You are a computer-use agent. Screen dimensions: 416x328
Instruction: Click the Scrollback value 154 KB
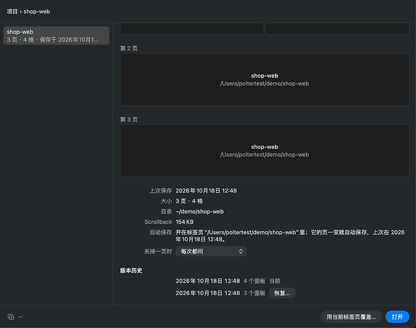click(x=184, y=222)
